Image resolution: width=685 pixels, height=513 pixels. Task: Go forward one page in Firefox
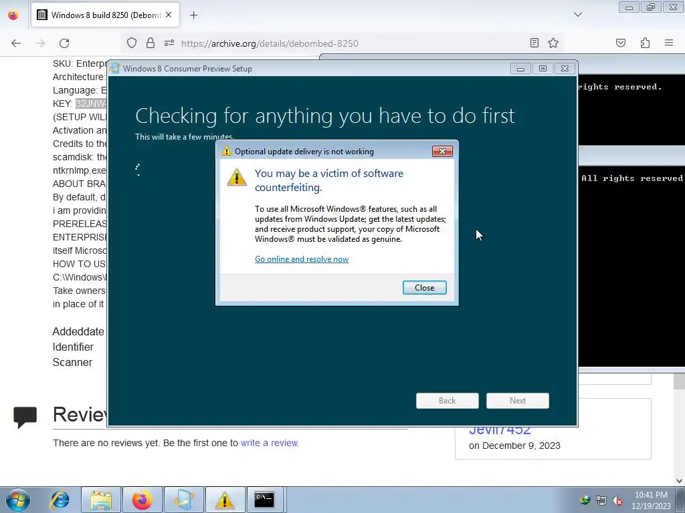click(x=40, y=43)
